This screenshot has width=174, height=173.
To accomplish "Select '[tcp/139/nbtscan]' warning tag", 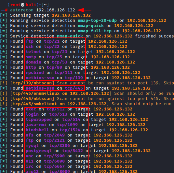I will tap(32, 83).
